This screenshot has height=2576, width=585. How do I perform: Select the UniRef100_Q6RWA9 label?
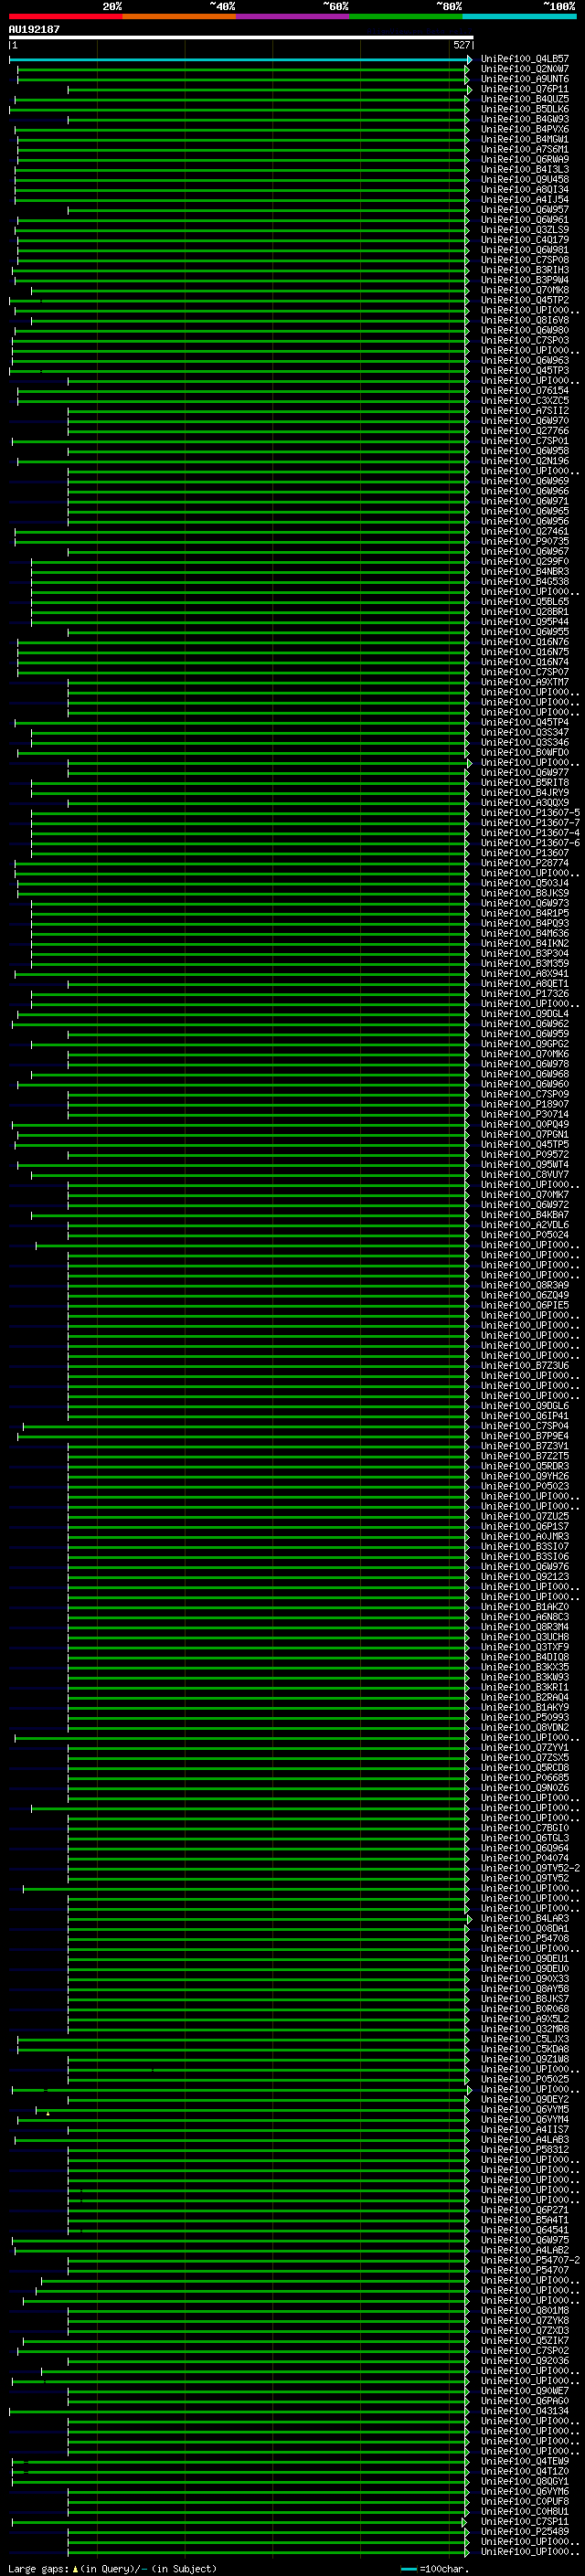click(525, 159)
